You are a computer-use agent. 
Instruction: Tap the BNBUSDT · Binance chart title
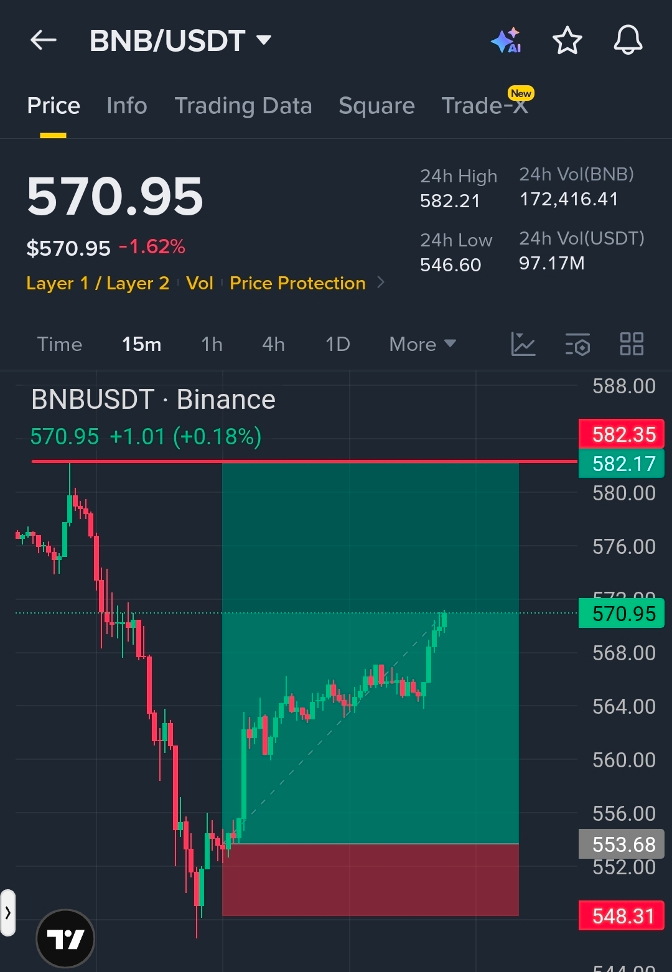coord(153,400)
